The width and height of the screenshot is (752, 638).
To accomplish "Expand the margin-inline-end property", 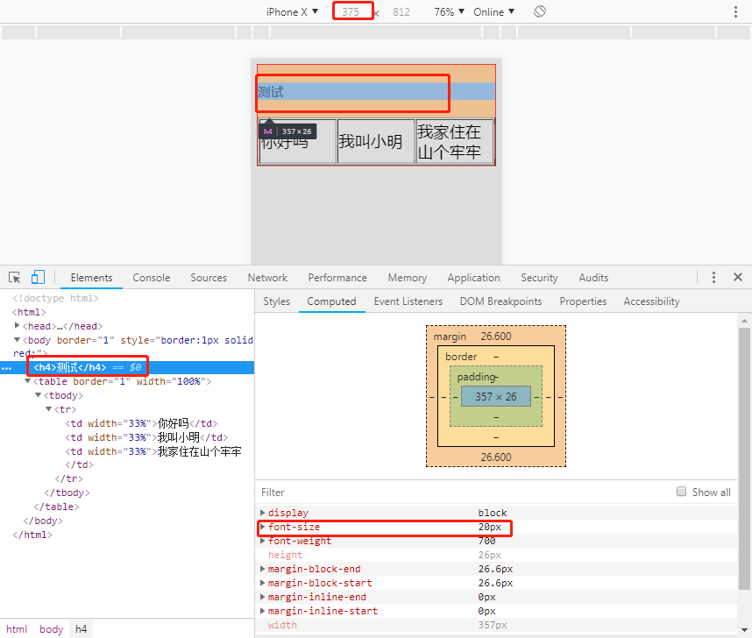I will (262, 597).
